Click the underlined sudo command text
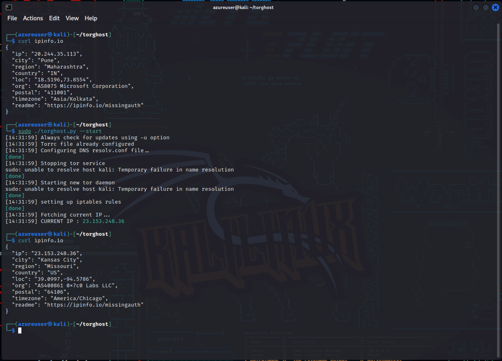The width and height of the screenshot is (502, 361). point(25,131)
